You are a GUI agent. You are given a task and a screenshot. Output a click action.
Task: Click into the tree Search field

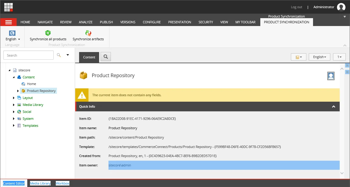coord(28,55)
